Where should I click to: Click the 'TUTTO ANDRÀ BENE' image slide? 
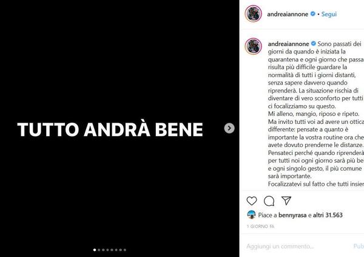(120, 128)
